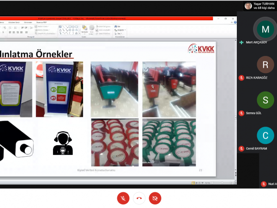
Task: Open the Metin Yönü dropdown
Action: (42, 26)
